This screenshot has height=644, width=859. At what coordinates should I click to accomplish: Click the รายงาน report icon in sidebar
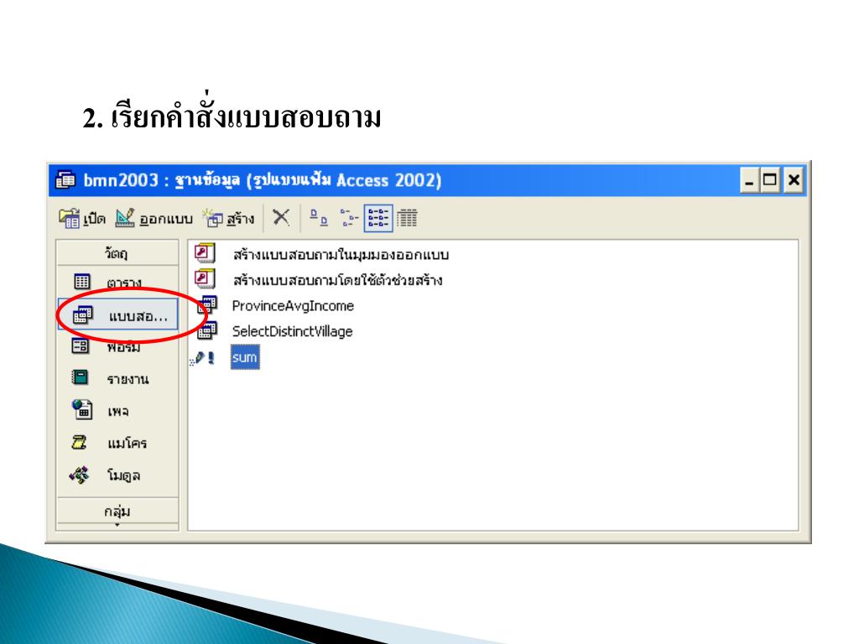80,377
